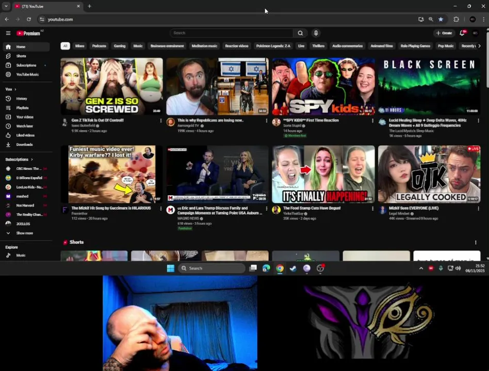Open 'This is why Republicans are losing now' title
This screenshot has width=489, height=371.
tap(210, 120)
